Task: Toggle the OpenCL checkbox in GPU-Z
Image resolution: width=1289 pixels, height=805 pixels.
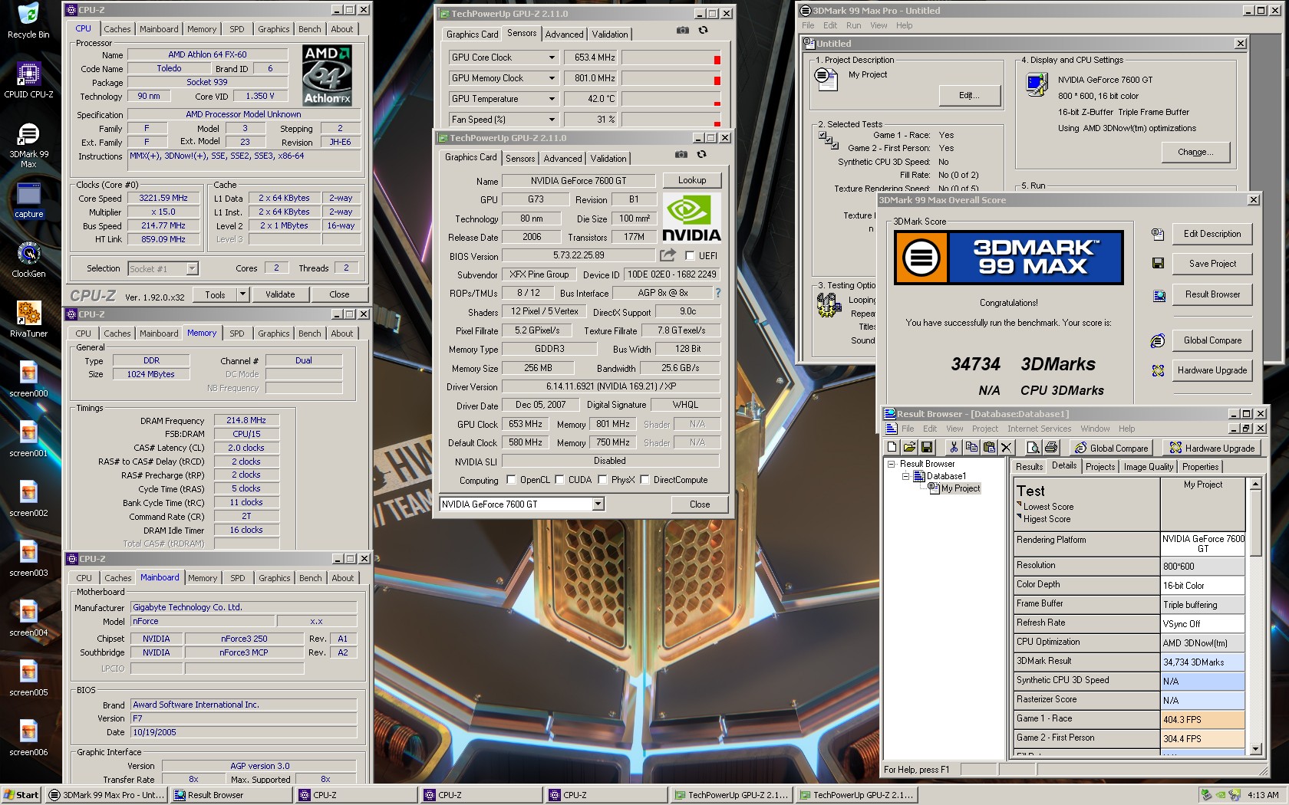Action: point(511,480)
